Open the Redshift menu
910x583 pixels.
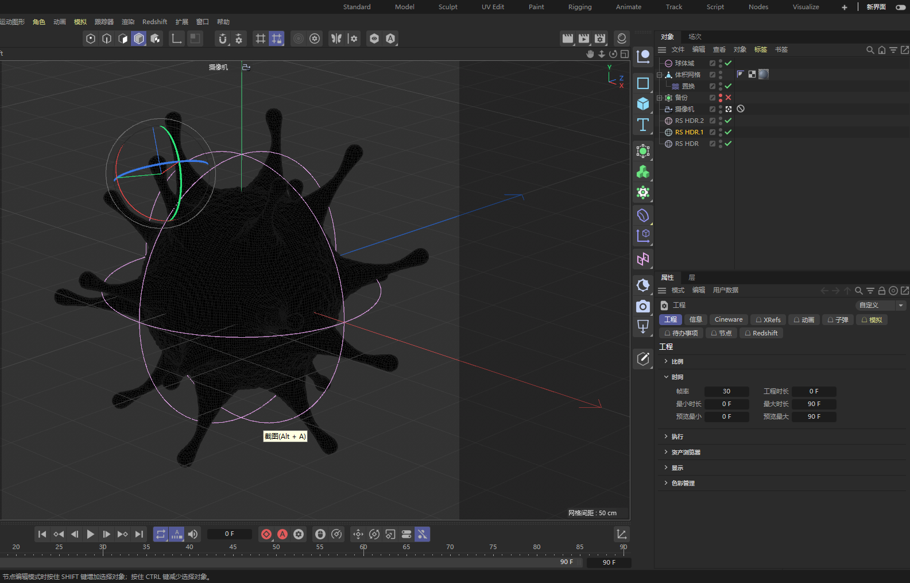pos(154,22)
